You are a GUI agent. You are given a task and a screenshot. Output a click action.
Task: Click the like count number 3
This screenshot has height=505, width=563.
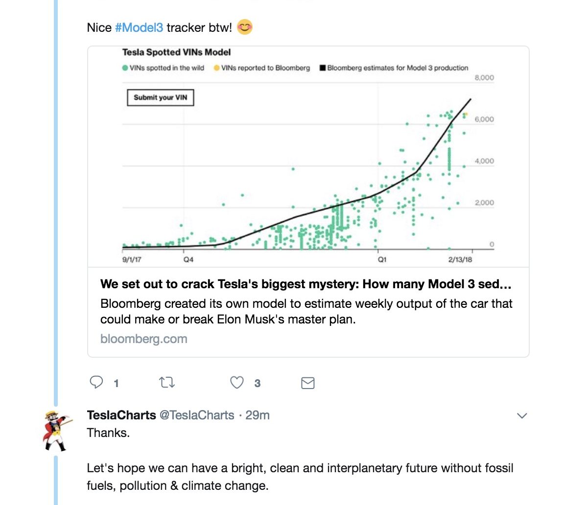click(x=258, y=383)
